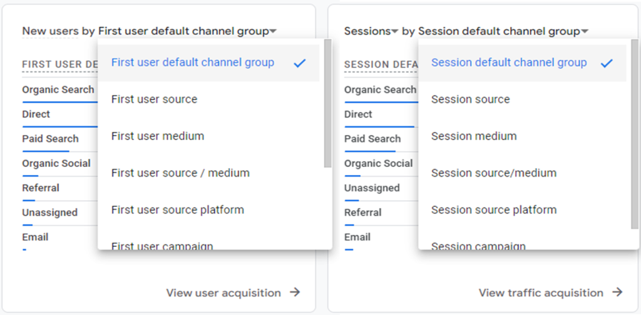Image resolution: width=641 pixels, height=315 pixels.
Task: Click the right dropdown list scrollbar
Action: (635, 134)
